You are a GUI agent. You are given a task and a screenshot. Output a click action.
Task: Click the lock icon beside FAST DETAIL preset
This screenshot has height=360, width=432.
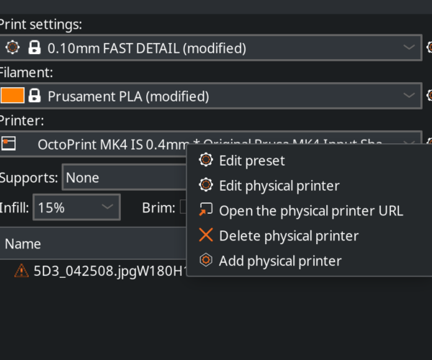tap(35, 48)
